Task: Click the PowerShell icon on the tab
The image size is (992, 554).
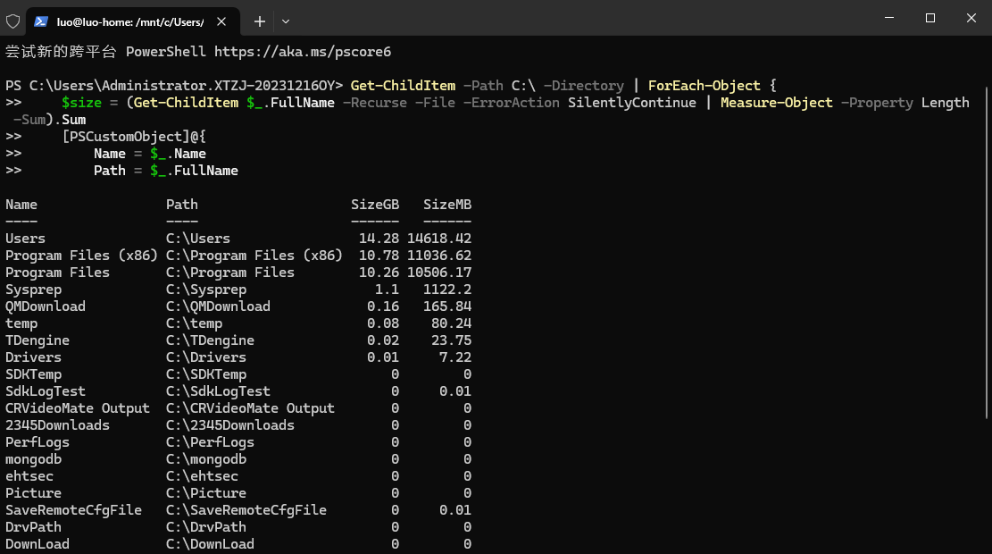Action: 41,21
